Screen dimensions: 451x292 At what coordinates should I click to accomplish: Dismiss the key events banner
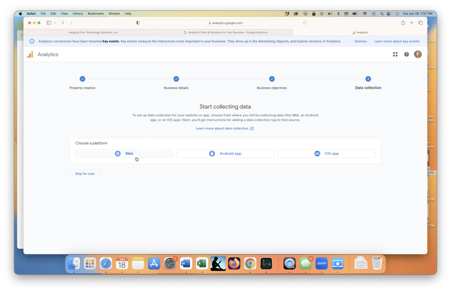tap(360, 41)
